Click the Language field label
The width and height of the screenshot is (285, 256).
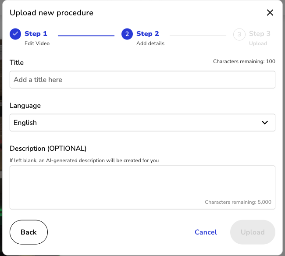[x=25, y=106]
